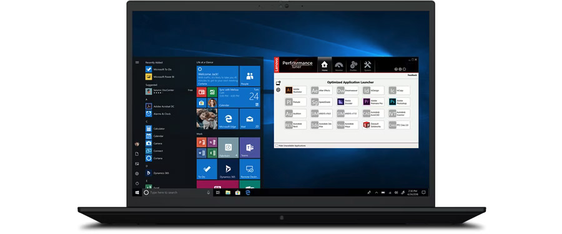Open the System tools tab

coord(368,65)
